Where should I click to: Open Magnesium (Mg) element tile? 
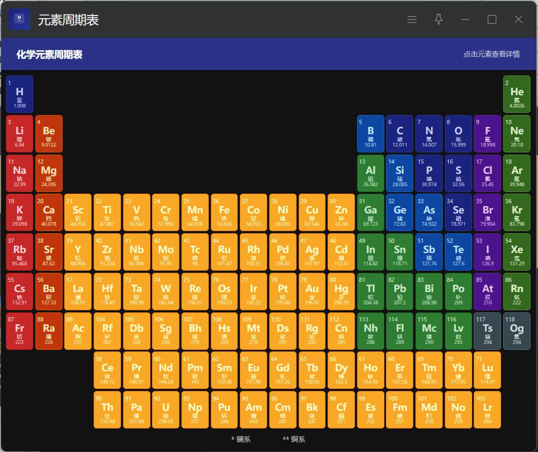pyautogui.click(x=49, y=173)
